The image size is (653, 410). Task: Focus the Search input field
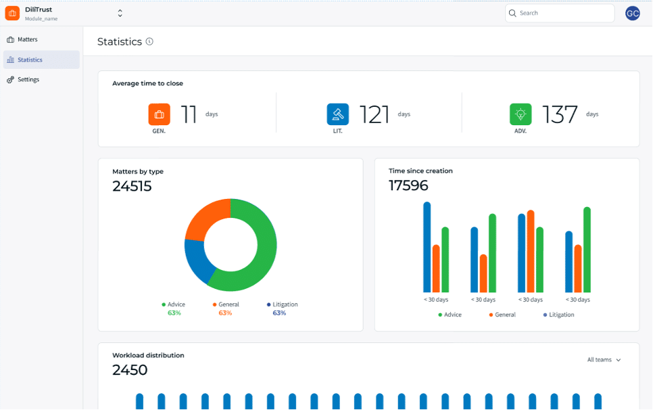[x=560, y=14]
